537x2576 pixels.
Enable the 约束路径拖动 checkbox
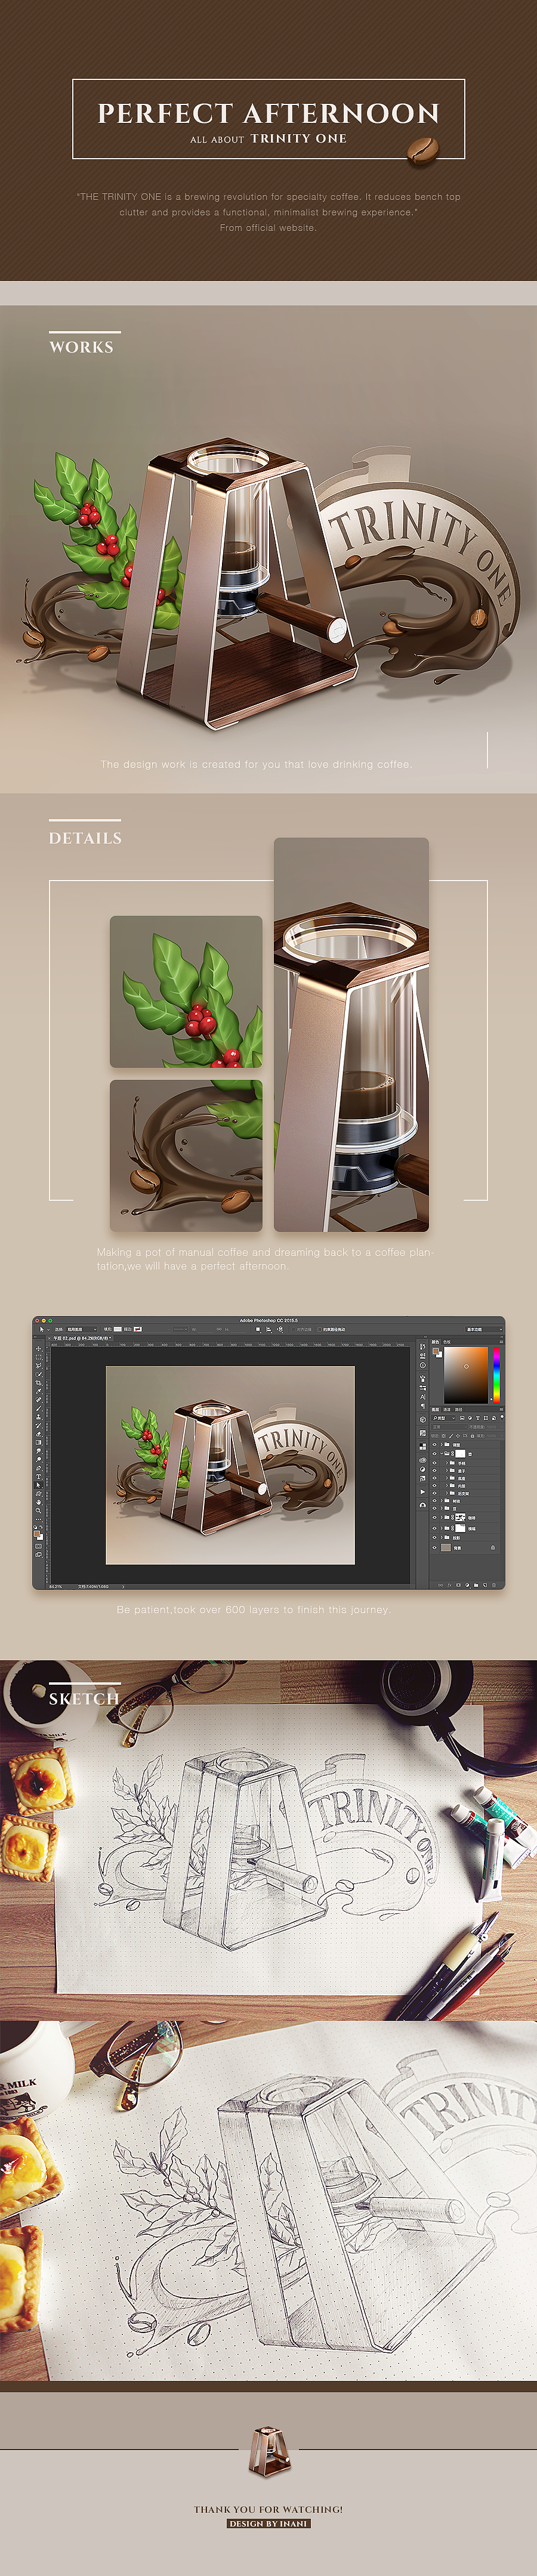(320, 1330)
